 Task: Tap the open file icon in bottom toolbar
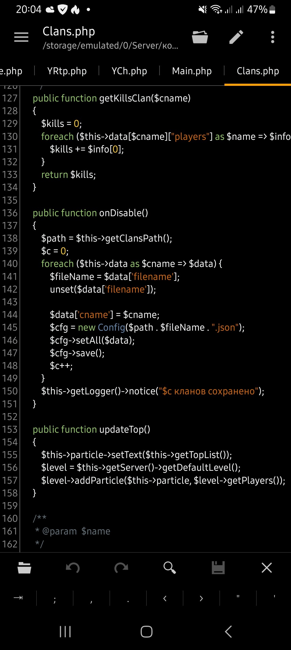pyautogui.click(x=24, y=568)
